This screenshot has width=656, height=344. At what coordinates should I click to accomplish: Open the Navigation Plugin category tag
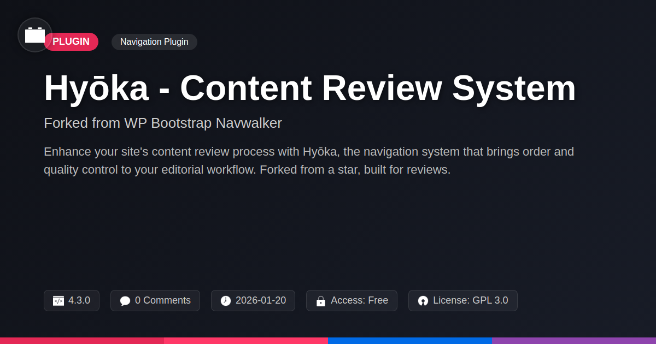pyautogui.click(x=154, y=41)
